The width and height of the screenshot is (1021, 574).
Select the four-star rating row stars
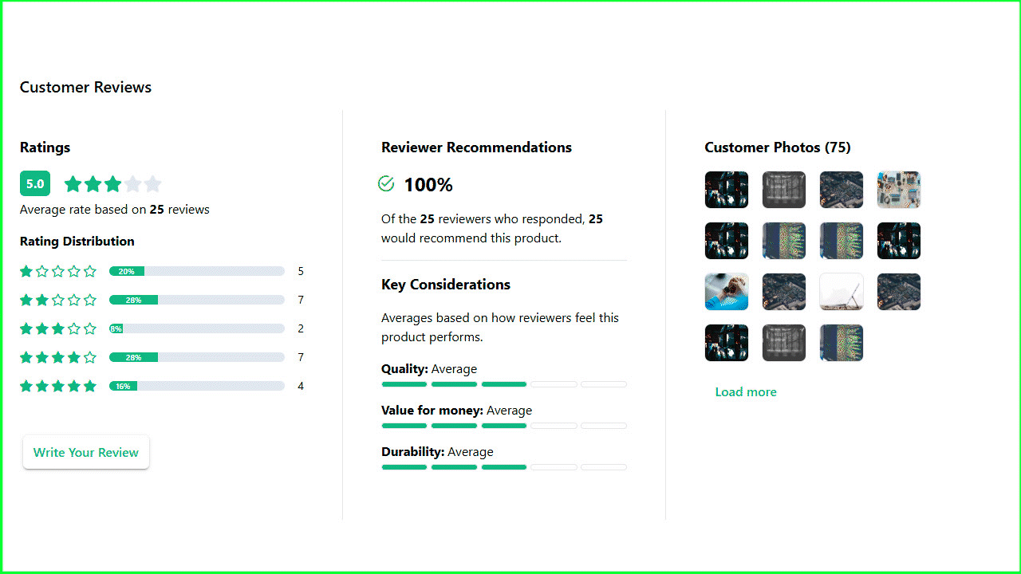pyautogui.click(x=58, y=357)
